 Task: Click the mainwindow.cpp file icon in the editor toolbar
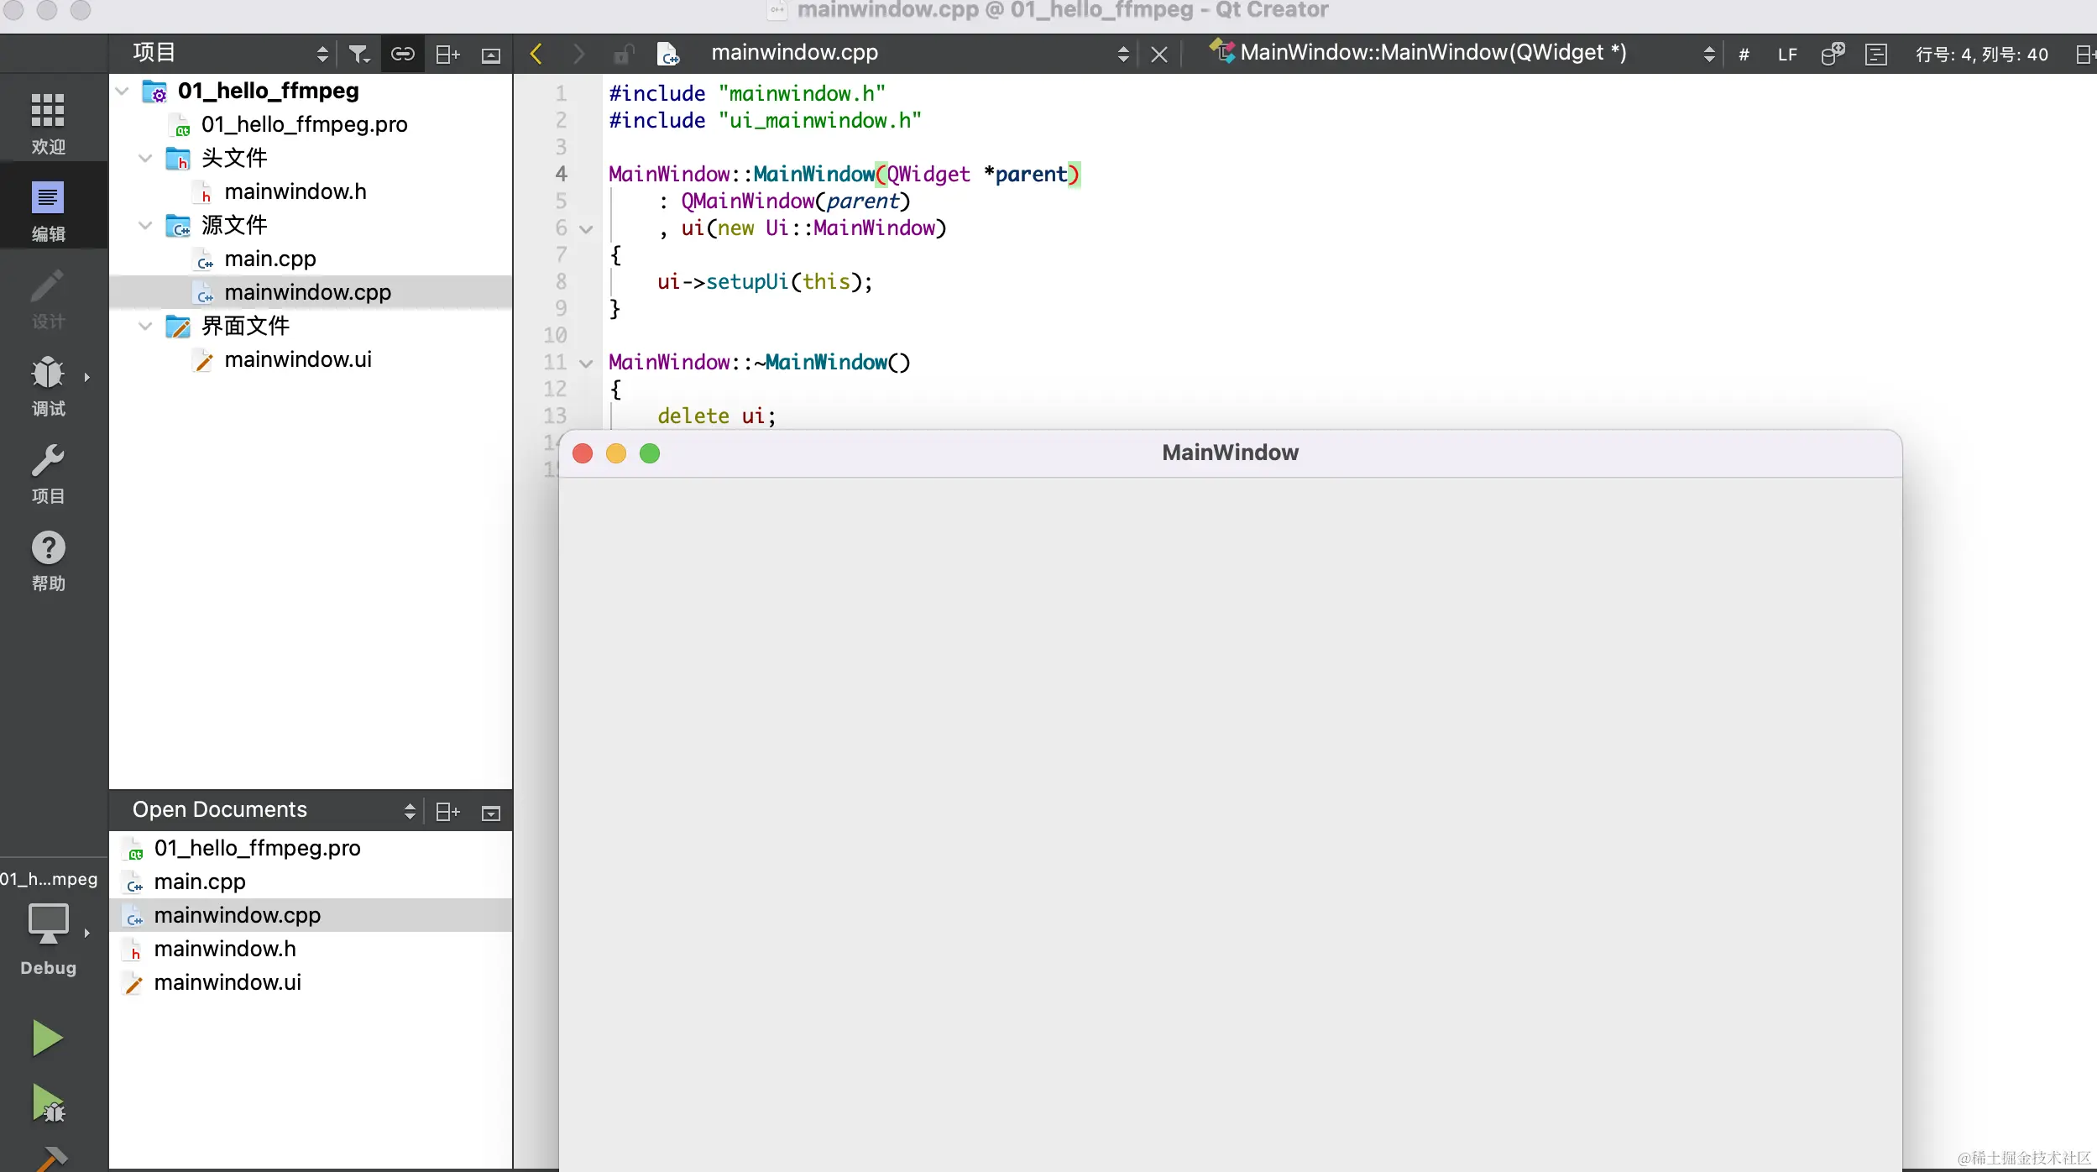point(667,54)
